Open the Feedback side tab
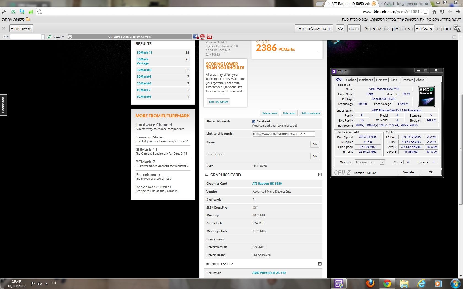The height and width of the screenshot is (289, 463). pos(3,105)
